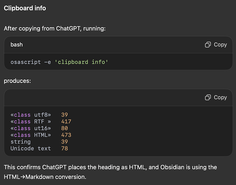
Task: Click the "produces:" text
Action: pos(18,81)
